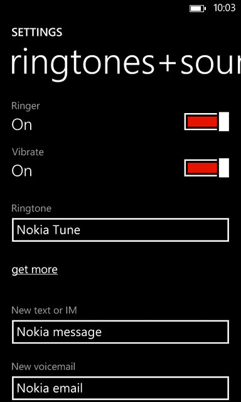Turn off the Ringer toggle switch

[x=206, y=121]
